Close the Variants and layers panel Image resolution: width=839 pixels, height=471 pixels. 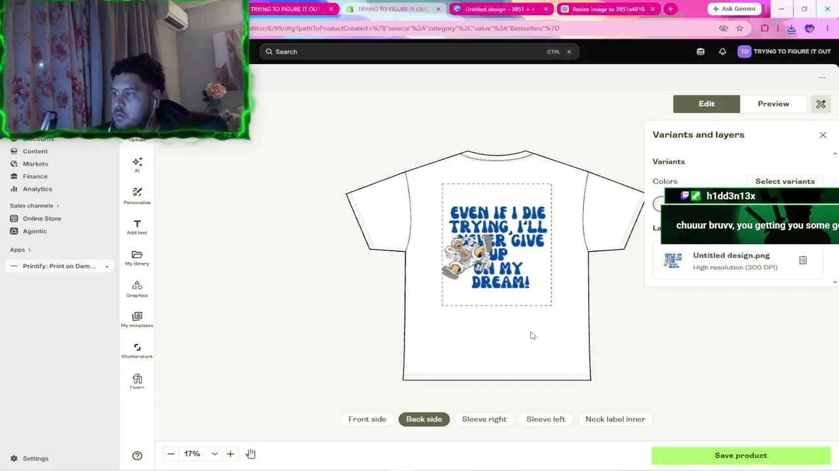(823, 135)
